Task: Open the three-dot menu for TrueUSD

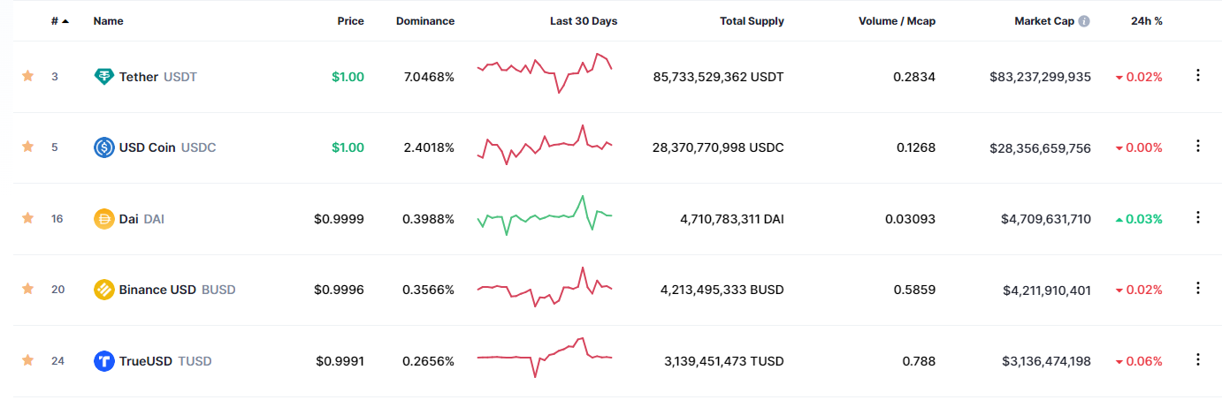Action: click(x=1198, y=359)
